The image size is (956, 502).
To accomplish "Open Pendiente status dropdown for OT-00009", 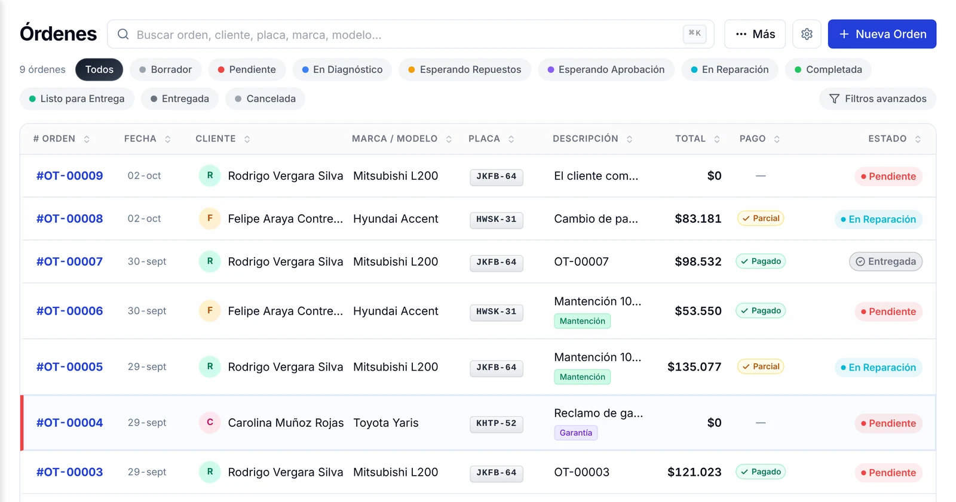I will pyautogui.click(x=888, y=176).
